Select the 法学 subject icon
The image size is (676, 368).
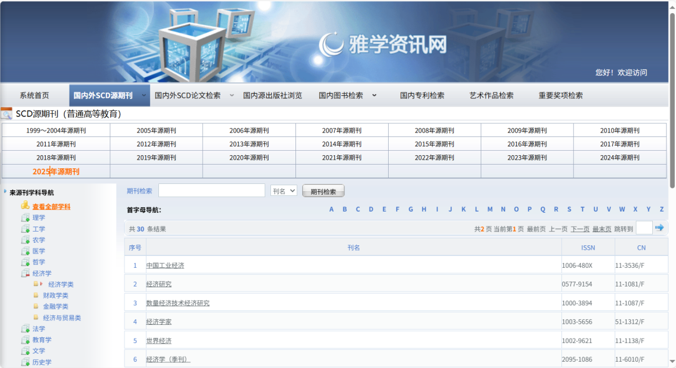pos(25,328)
